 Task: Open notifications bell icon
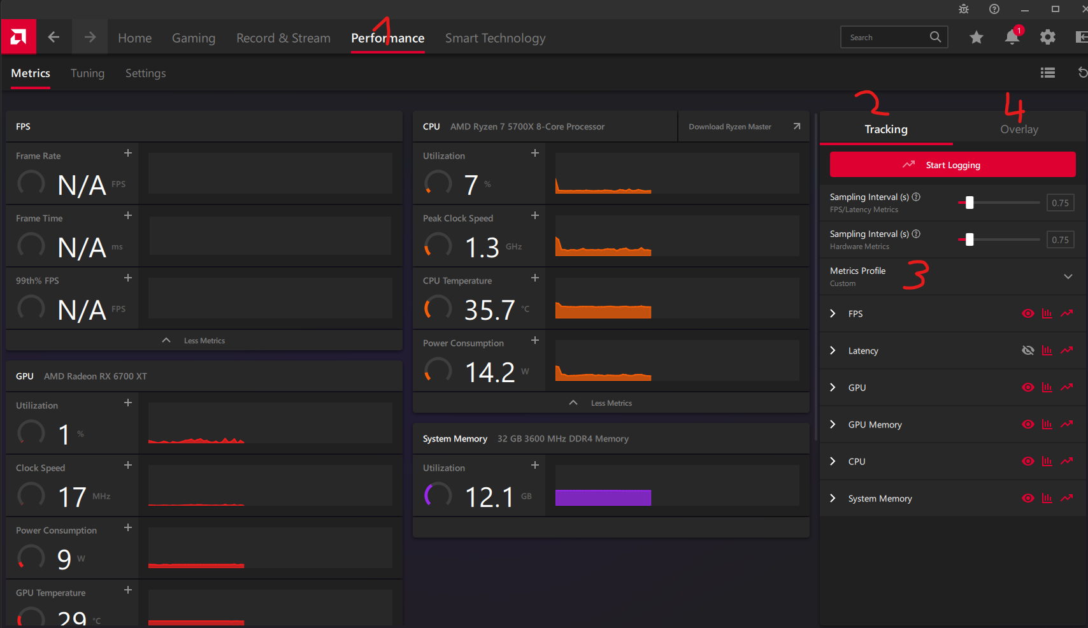[x=1012, y=37]
